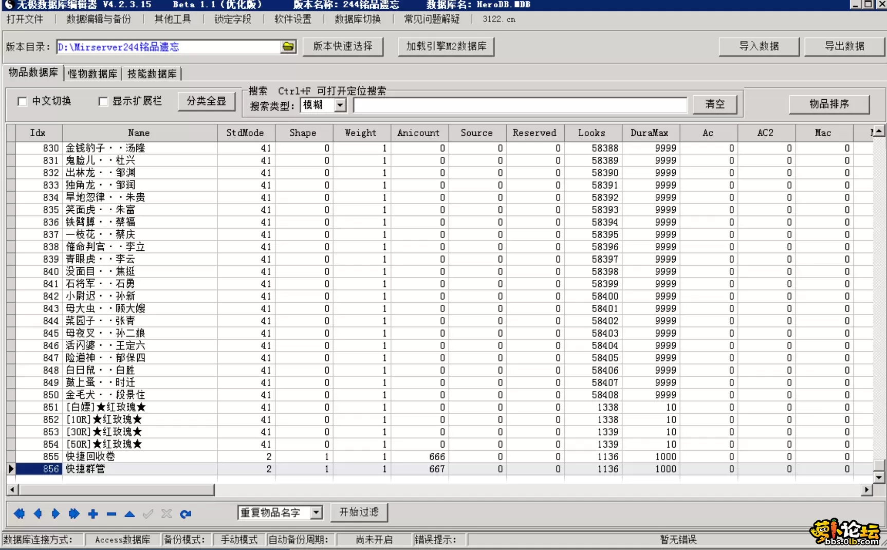Viewport: 887px width, 550px height.
Task: Click the 版本目录 path field
Action: point(169,47)
